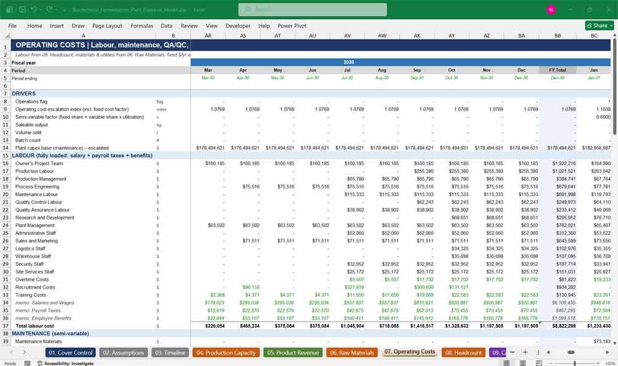
Task: Switch to 06. Raw Materials sheet
Action: pyautogui.click(x=352, y=352)
